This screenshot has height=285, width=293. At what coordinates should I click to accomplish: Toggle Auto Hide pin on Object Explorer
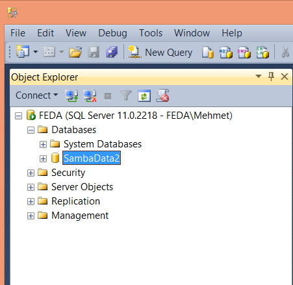pyautogui.click(x=271, y=77)
